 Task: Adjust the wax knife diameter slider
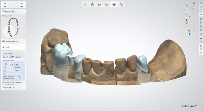10,67
